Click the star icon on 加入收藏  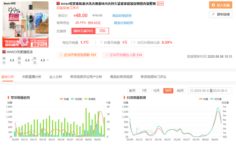click(x=213, y=5)
